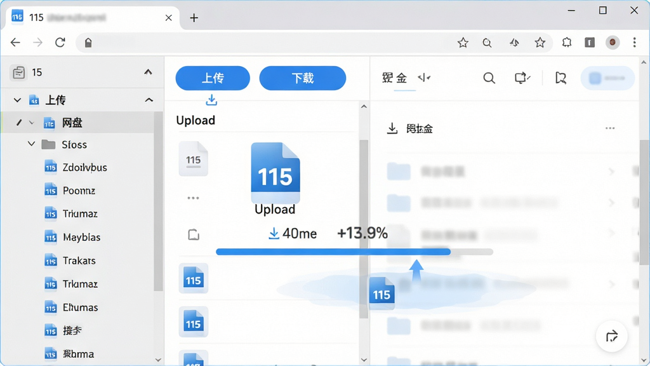Close the 115 browser tab
Viewport: 650px width, 366px height.
(168, 18)
